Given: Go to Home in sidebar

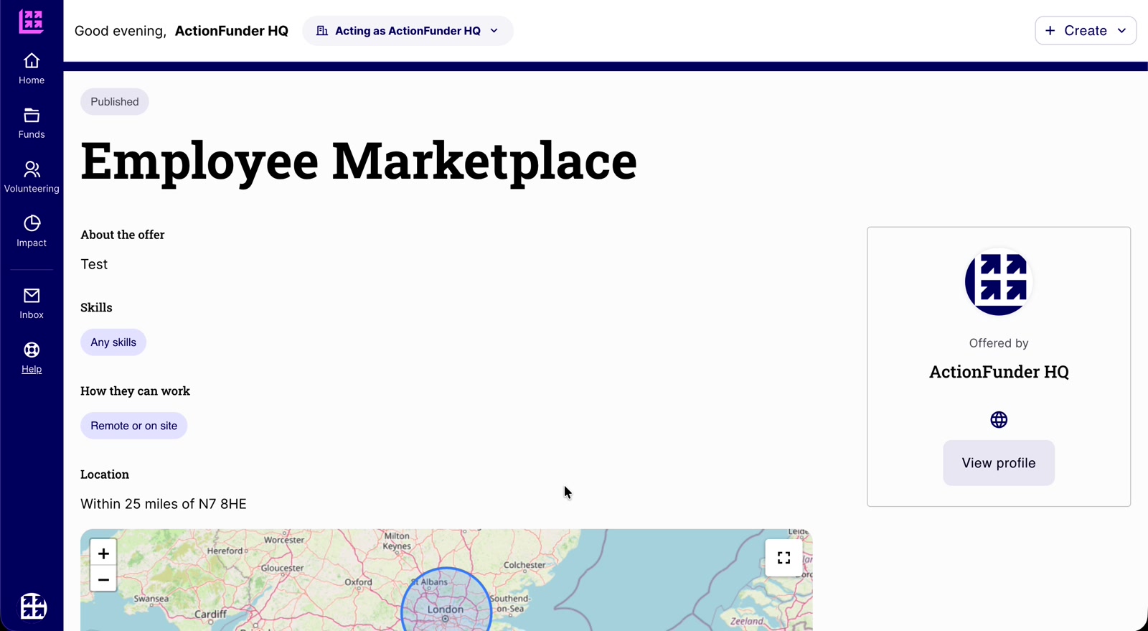Looking at the screenshot, I should pos(32,69).
